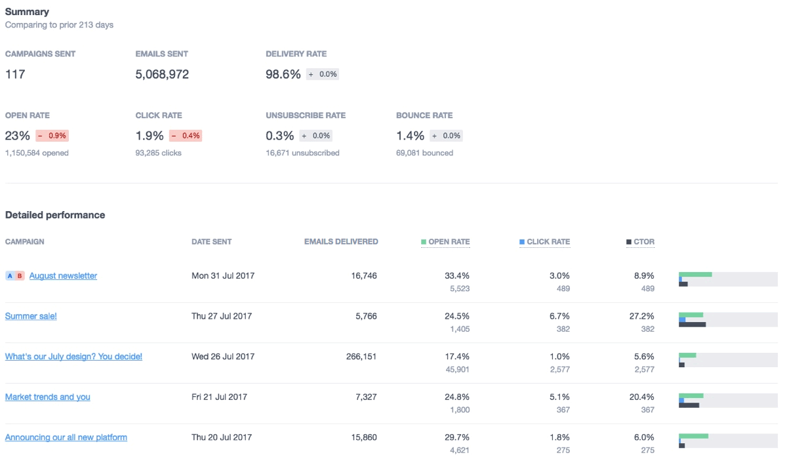787x459 pixels.
Task: Click the 16,746 emails delivered cell
Action: click(364, 276)
